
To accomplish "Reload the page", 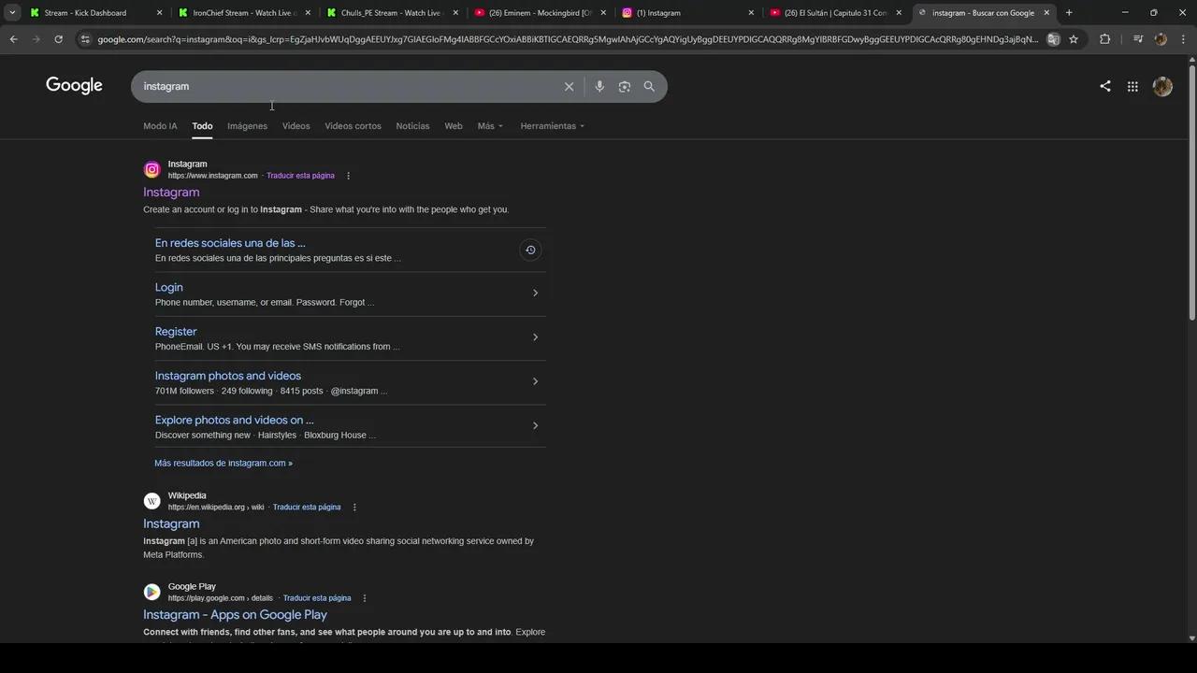I will [58, 39].
